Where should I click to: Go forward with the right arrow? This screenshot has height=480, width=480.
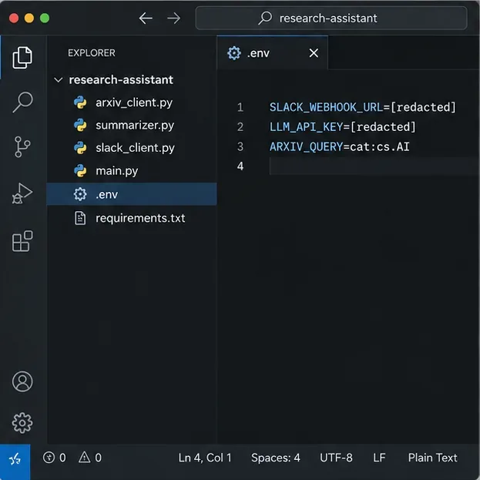point(174,18)
